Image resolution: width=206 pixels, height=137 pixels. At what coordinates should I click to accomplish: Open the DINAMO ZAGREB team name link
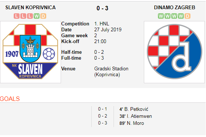tap(175, 8)
